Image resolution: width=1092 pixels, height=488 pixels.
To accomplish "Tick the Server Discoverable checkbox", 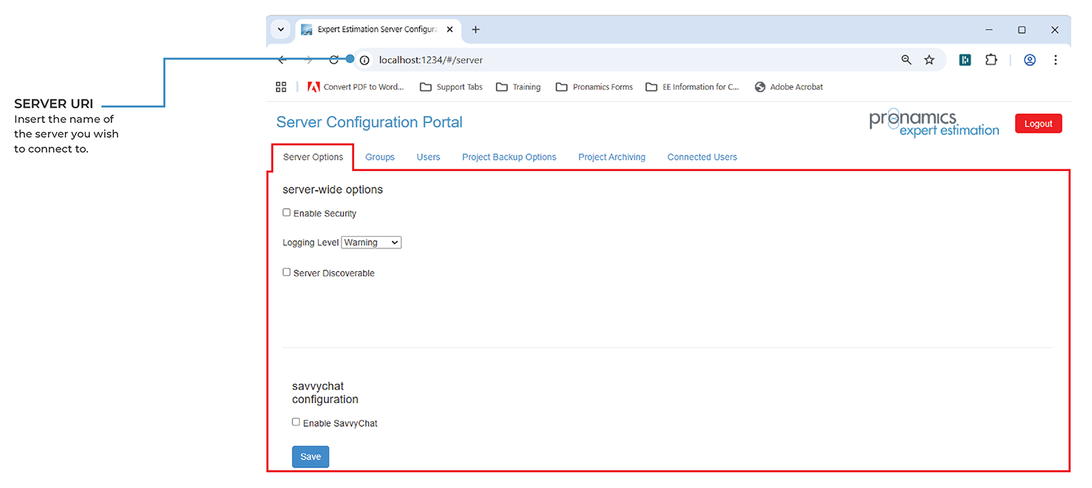I will [287, 272].
